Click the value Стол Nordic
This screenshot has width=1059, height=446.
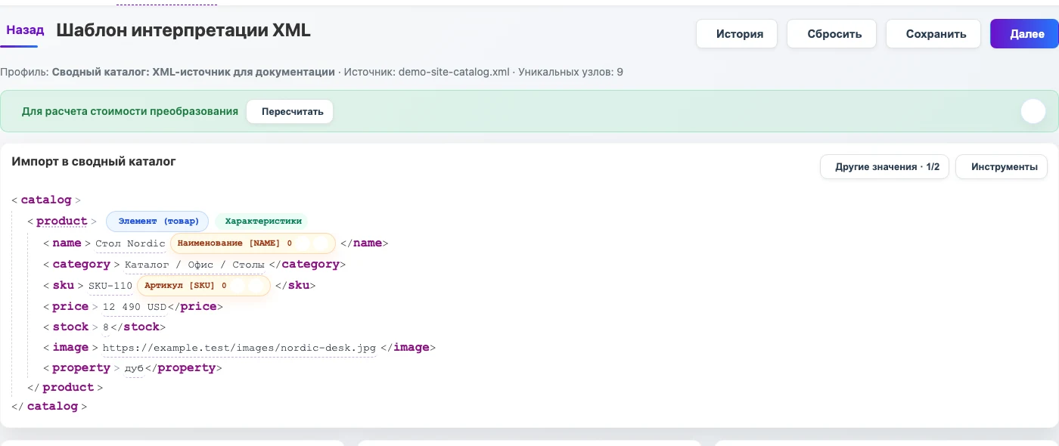130,243
